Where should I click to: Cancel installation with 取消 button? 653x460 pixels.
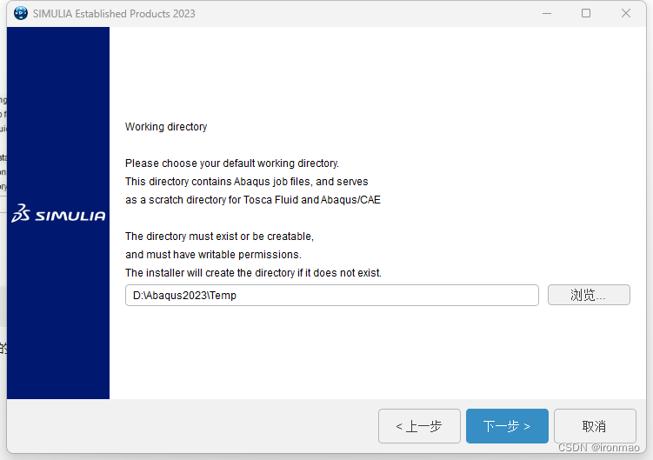pos(595,426)
